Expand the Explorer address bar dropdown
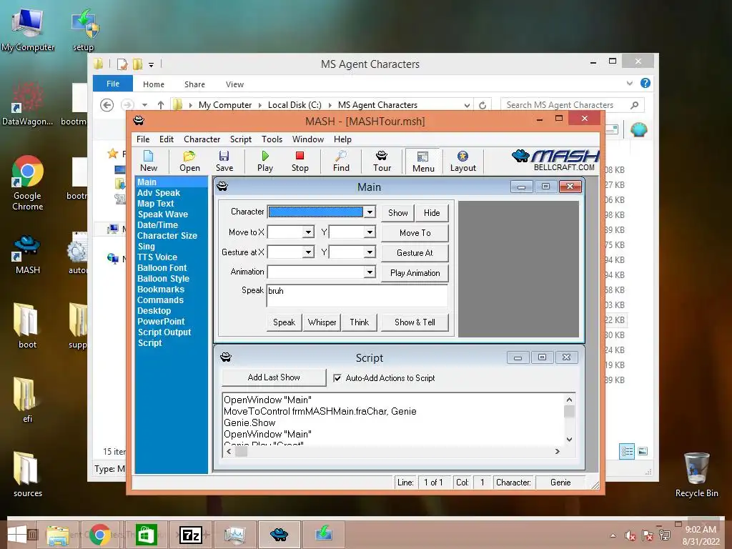 pos(467,105)
